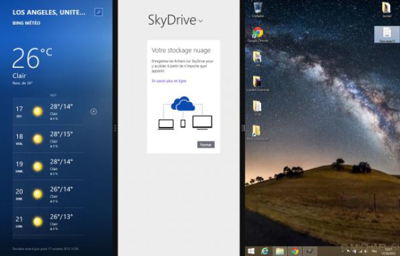Click the sun icon for day 18

click(x=38, y=139)
